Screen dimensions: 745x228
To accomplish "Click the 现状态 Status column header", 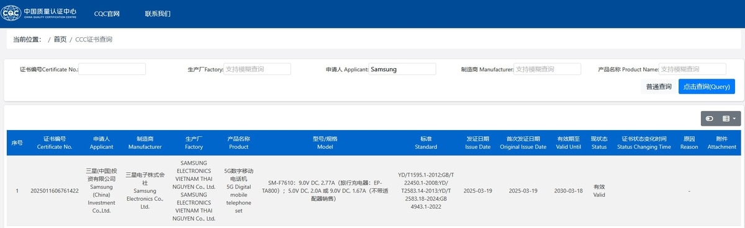I will [x=599, y=143].
